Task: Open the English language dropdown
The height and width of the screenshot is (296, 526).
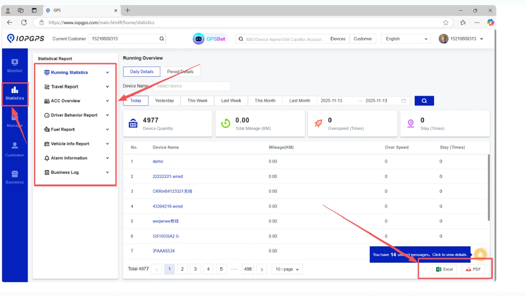Action: click(x=406, y=39)
